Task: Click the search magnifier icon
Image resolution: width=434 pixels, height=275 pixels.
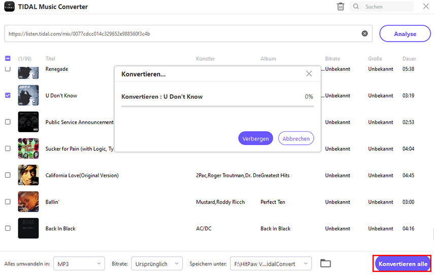Action: click(356, 7)
